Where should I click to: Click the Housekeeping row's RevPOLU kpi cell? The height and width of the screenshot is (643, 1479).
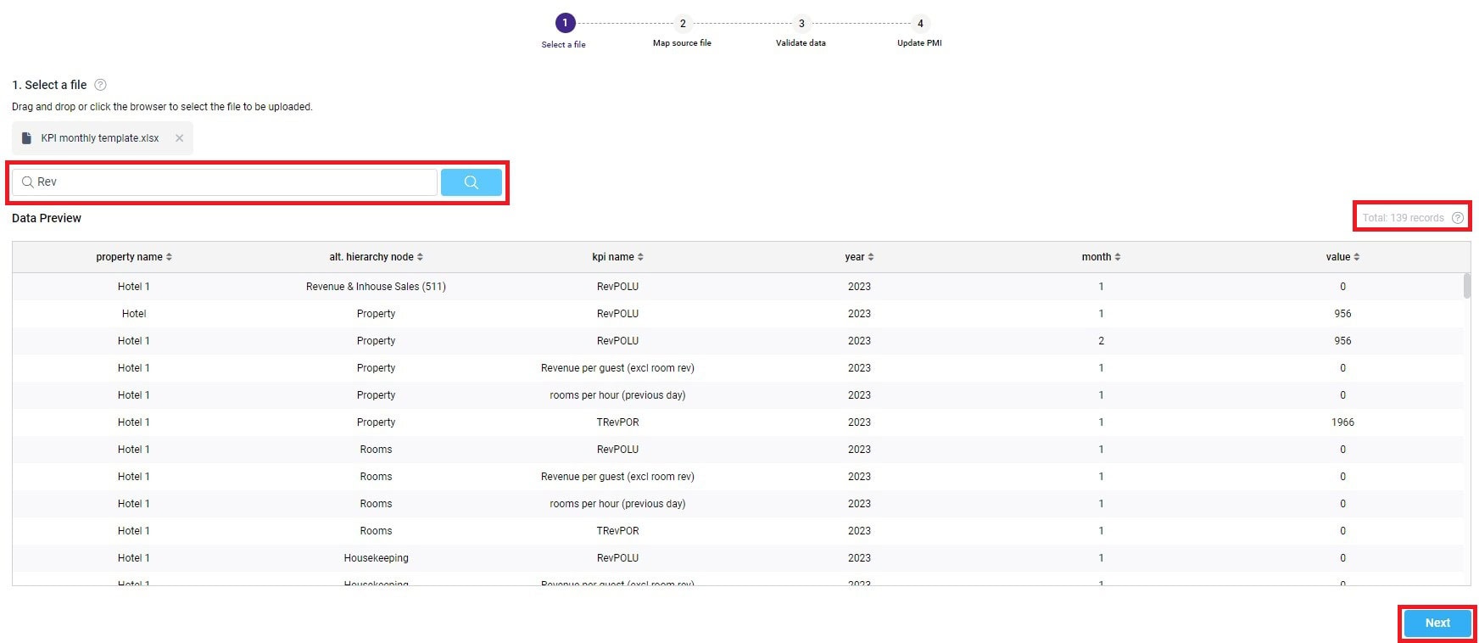(x=617, y=558)
